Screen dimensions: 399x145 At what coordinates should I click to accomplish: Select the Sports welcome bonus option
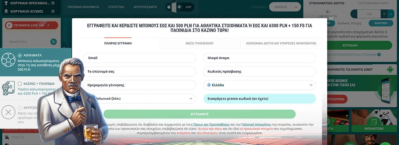point(20,55)
